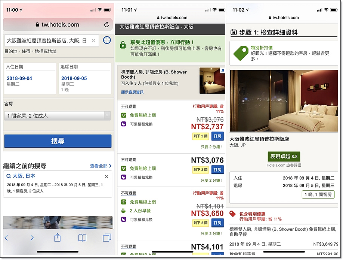Tap the strikethrough price NT$4,101
This screenshot has width=343, height=260.
coord(210,206)
